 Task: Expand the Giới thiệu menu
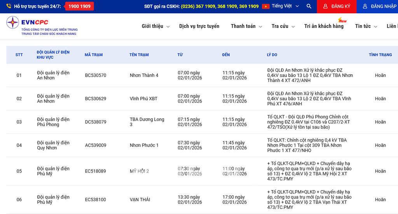(x=155, y=26)
